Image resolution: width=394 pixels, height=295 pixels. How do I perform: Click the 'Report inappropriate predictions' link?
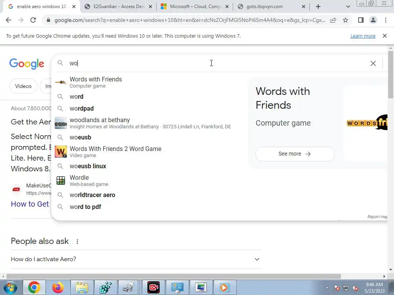(x=377, y=217)
